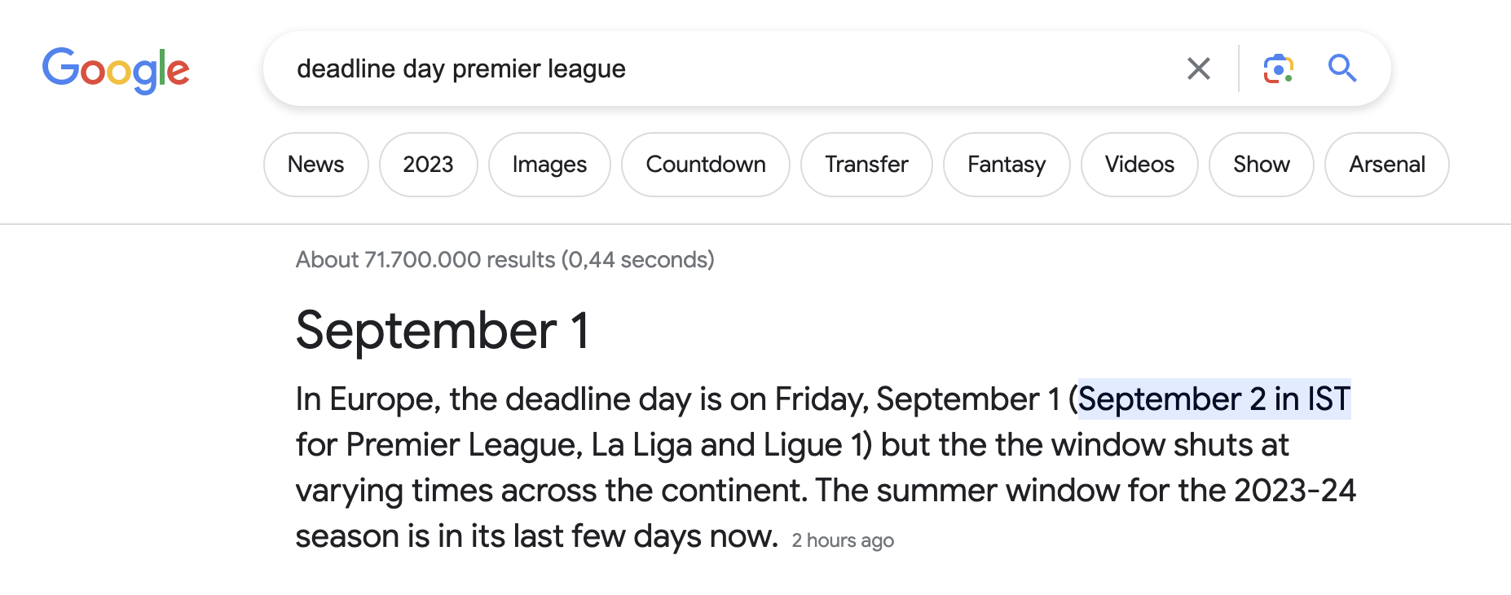Select the Fantasy filter chip
1511x595 pixels.
click(1007, 165)
